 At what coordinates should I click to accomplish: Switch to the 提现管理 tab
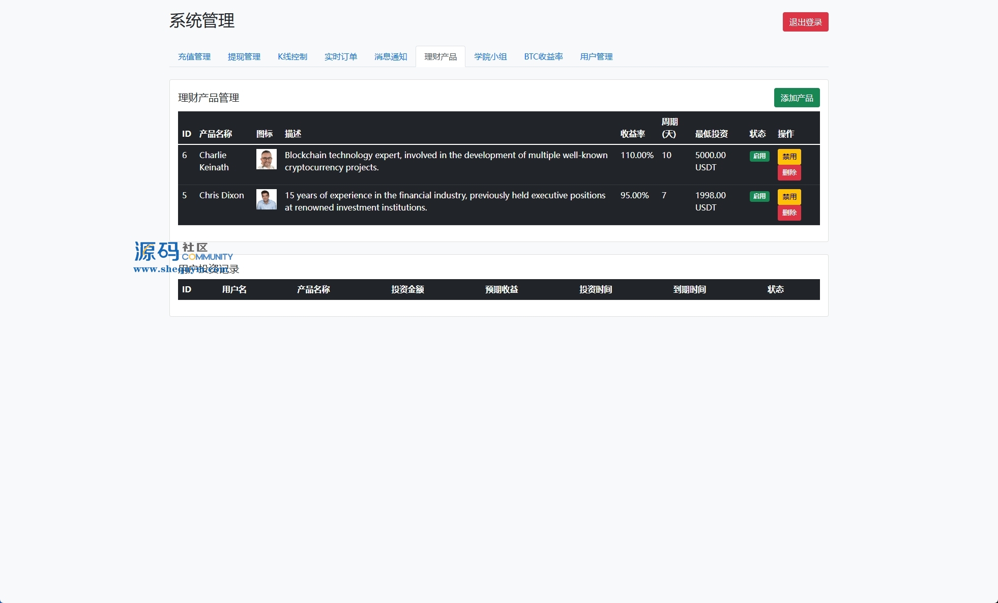(244, 56)
